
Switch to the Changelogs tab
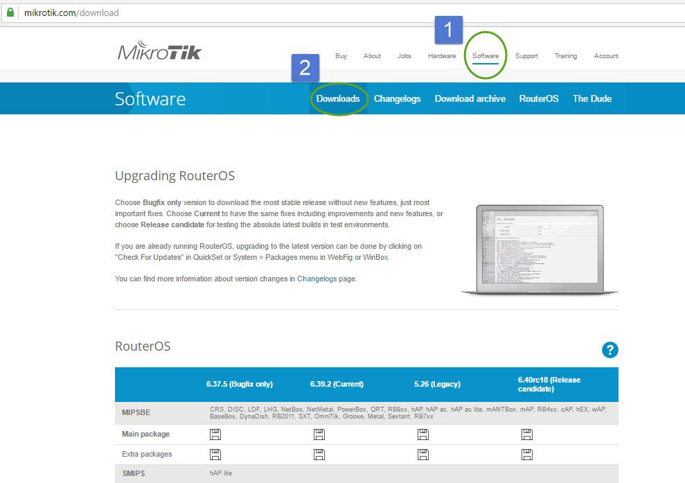397,98
